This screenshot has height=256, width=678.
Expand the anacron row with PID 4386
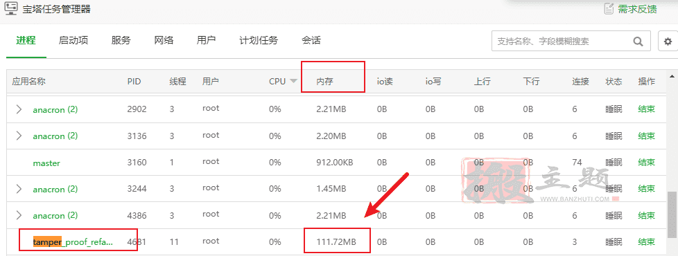click(19, 215)
